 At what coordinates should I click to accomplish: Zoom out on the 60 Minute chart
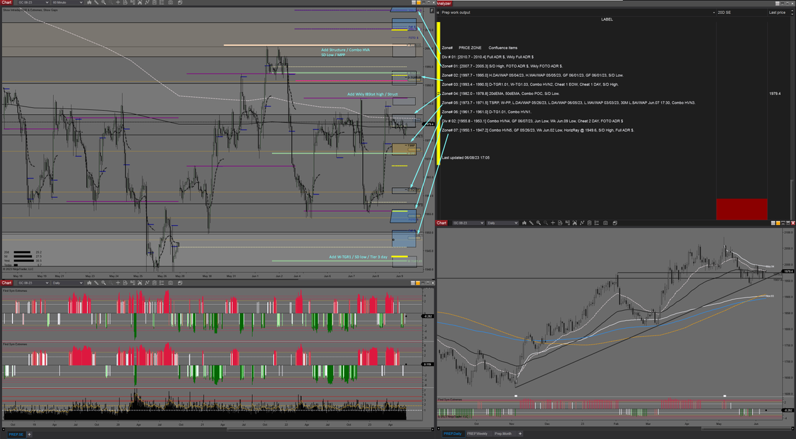[x=111, y=3]
